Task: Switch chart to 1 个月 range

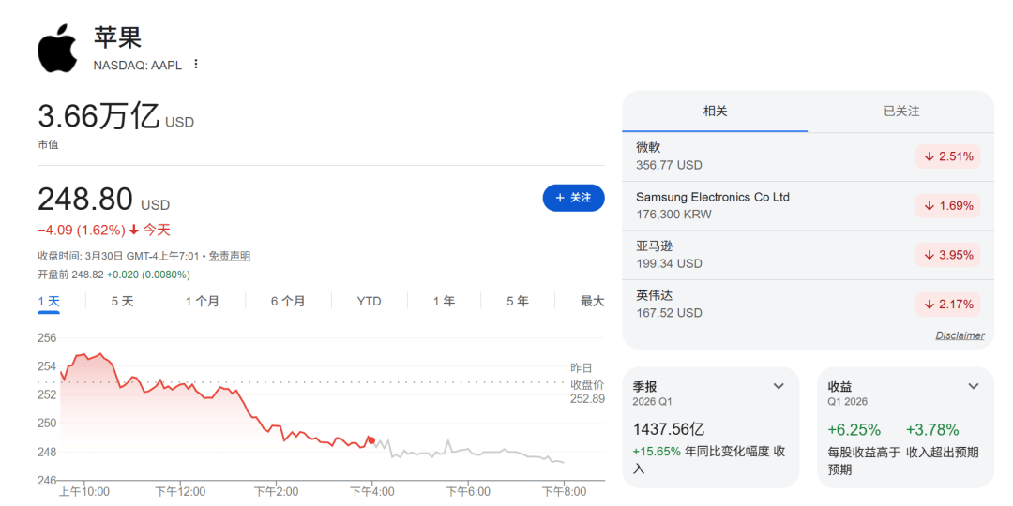Action: tap(202, 301)
